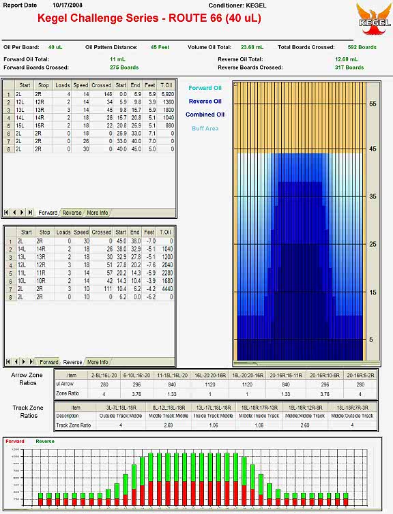Click next-record arrow in upper table
This screenshot has height=514, width=393.
coord(22,213)
